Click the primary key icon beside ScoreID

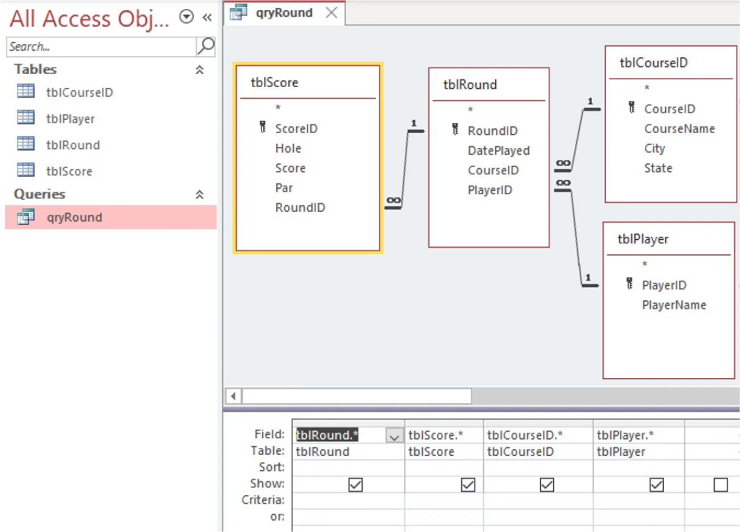pos(263,128)
